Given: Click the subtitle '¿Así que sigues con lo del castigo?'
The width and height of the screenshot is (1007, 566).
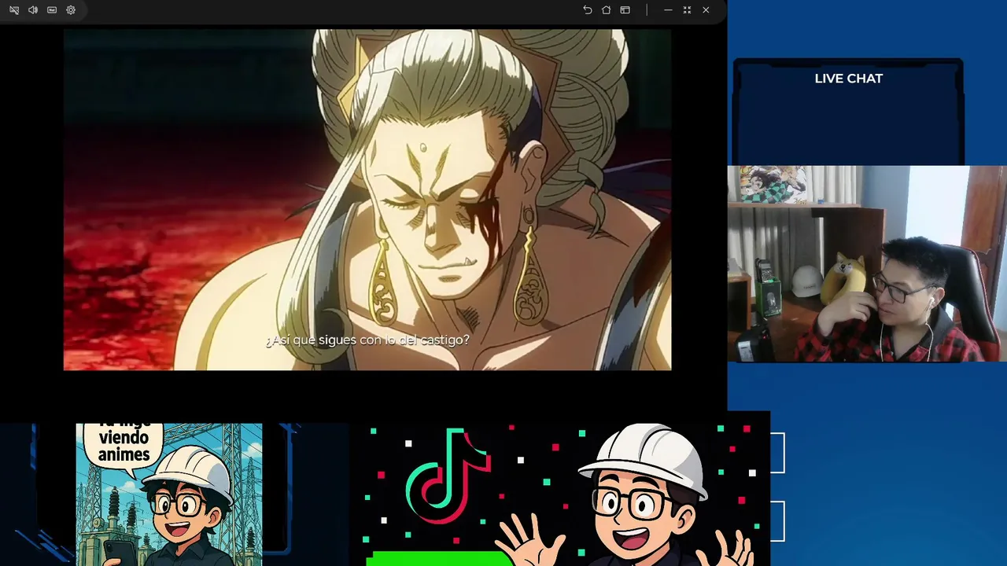Looking at the screenshot, I should [x=367, y=340].
